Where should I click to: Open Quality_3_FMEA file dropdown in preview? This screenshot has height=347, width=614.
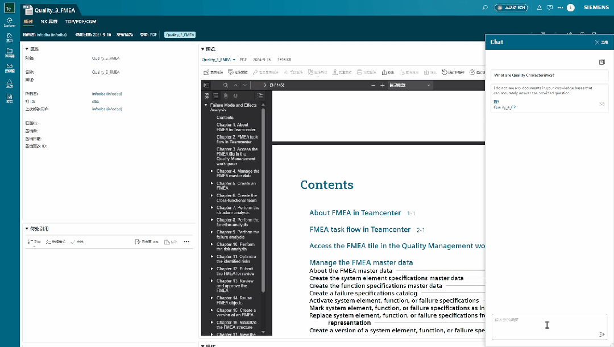[218, 60]
